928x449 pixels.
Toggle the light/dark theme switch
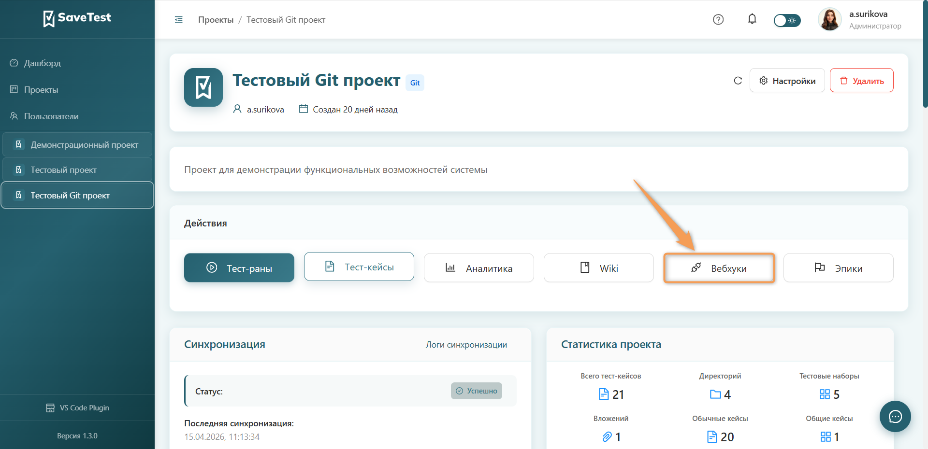787,20
